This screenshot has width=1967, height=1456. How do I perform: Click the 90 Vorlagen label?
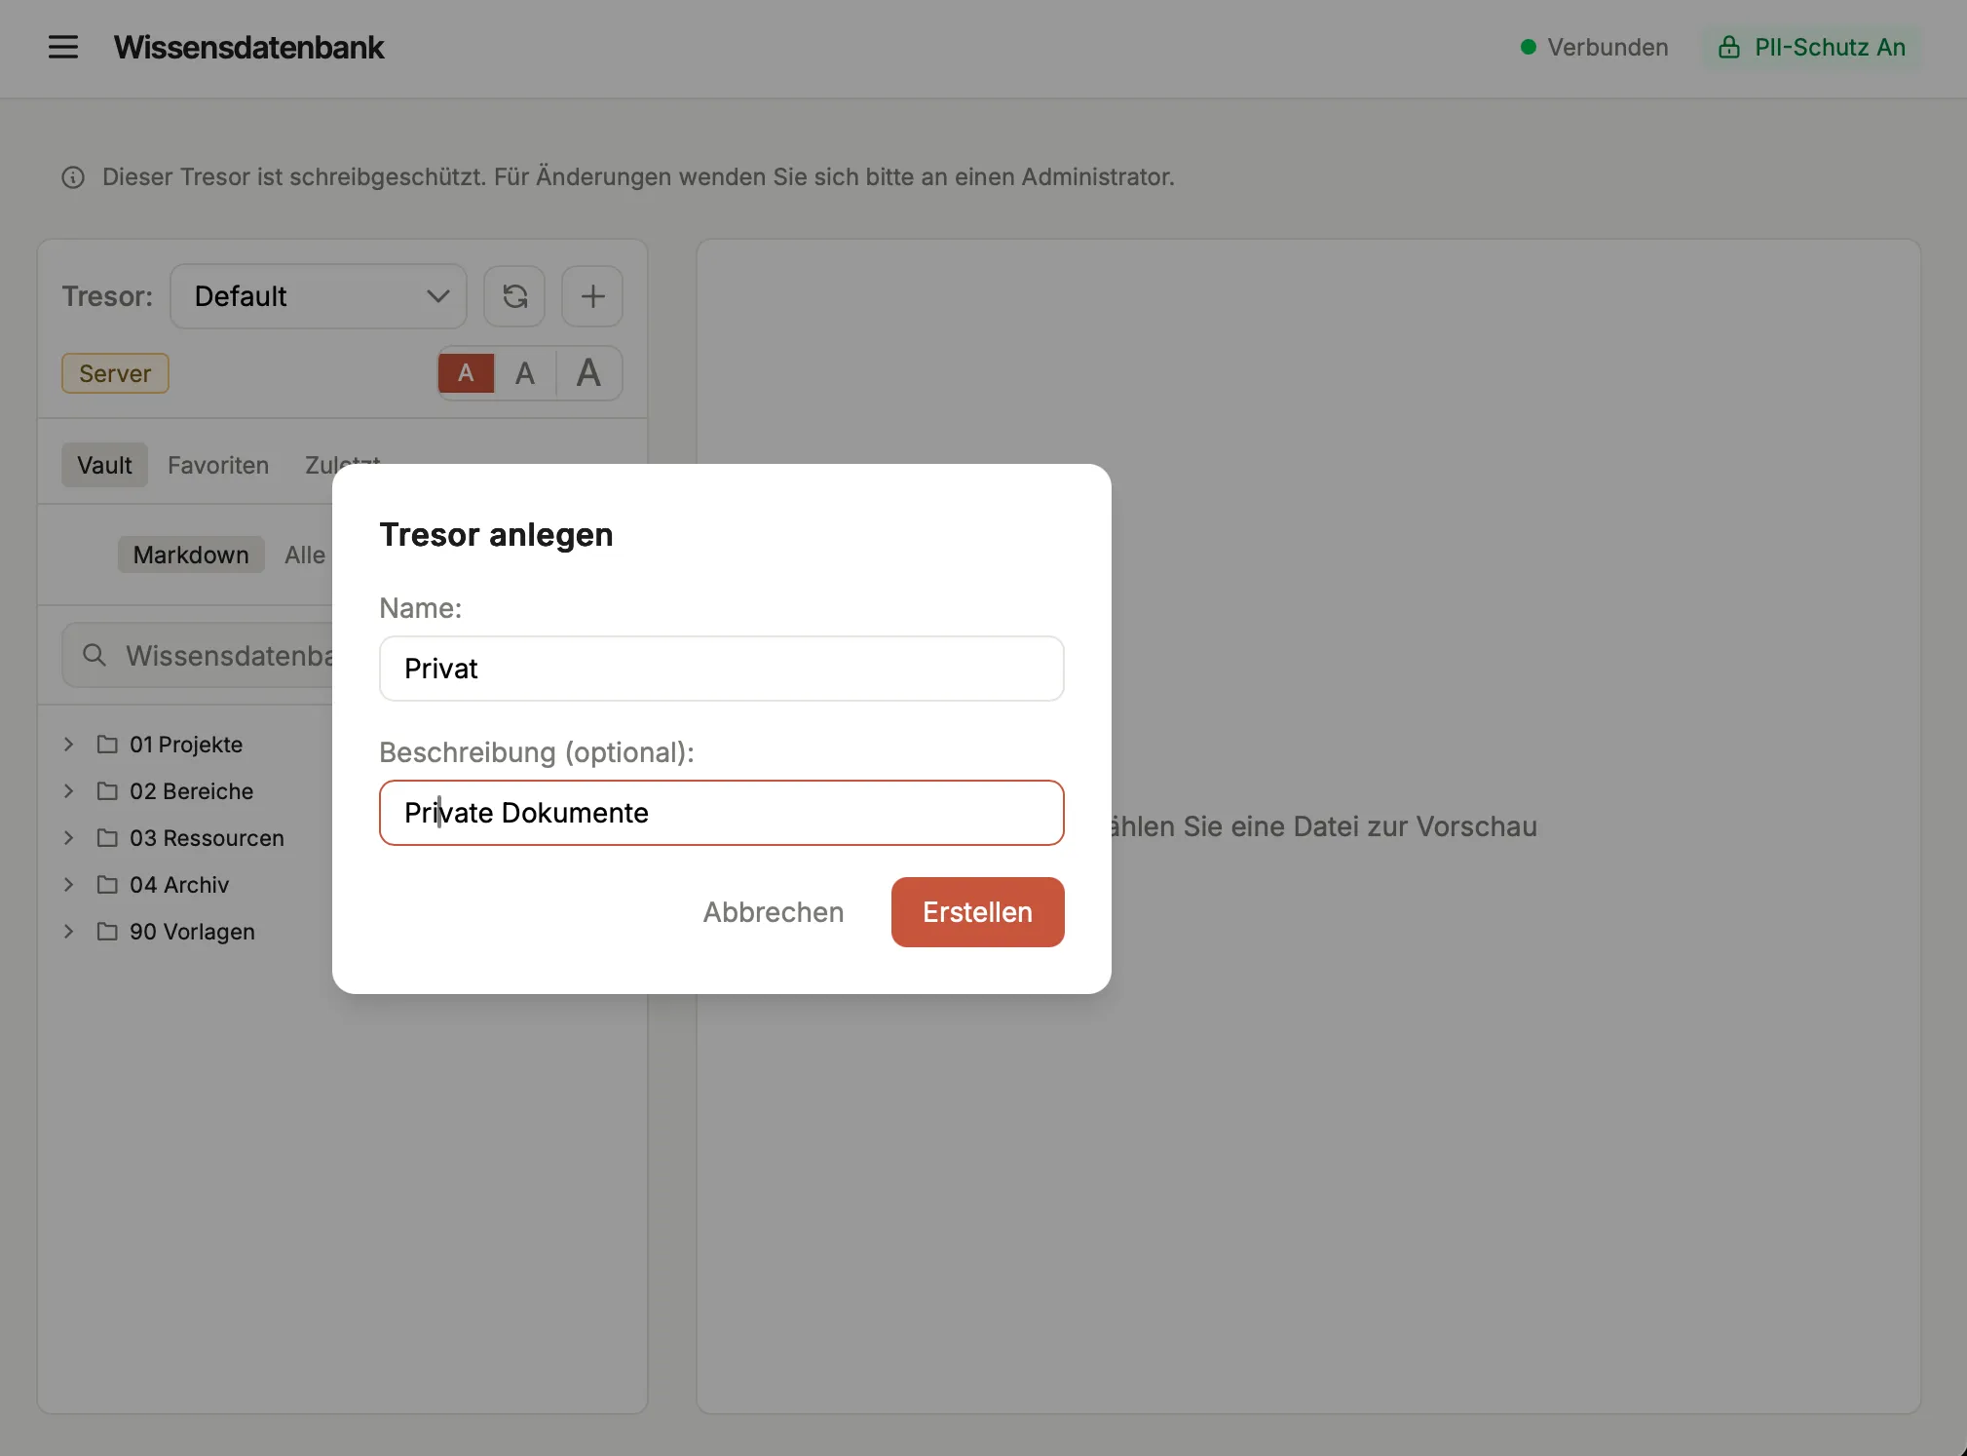192,932
